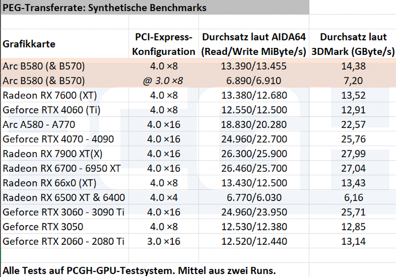Viewport: 396px width, 277px height.
Task: Click the 'Durchsatz laut AIDA64' header cell
Action: [x=254, y=44]
